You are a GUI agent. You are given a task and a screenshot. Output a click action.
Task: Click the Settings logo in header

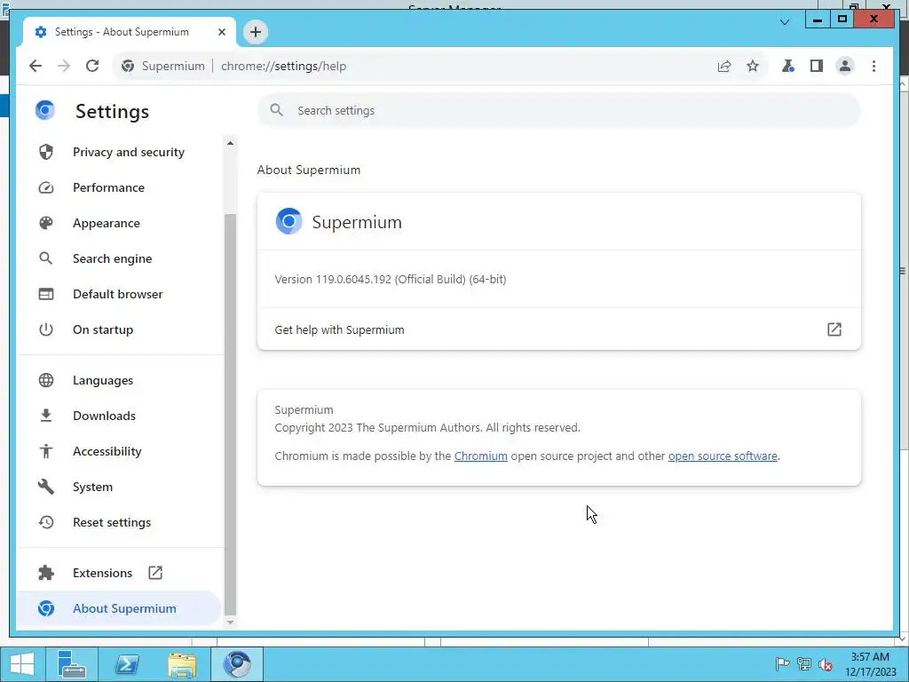point(45,110)
